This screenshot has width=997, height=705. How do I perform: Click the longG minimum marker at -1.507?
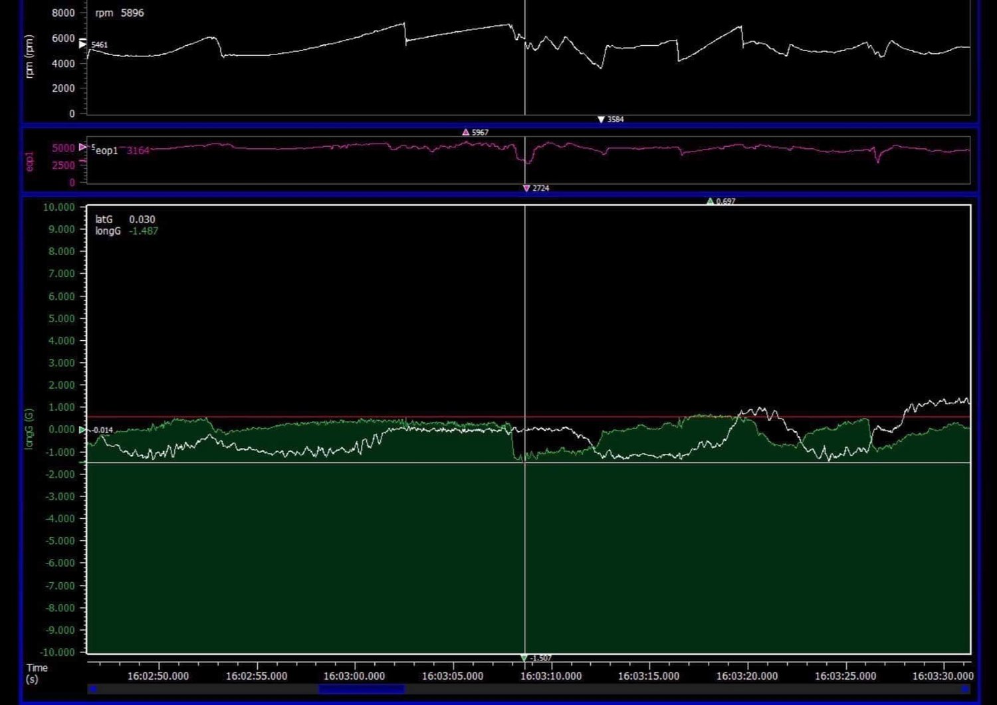(524, 658)
